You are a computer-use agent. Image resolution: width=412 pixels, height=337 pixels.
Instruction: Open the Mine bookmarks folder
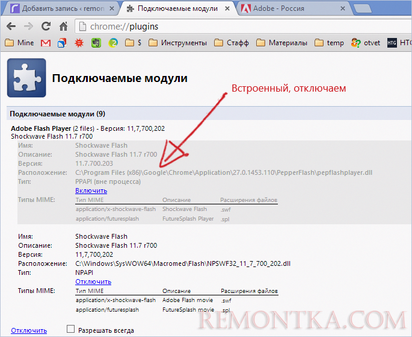point(19,43)
